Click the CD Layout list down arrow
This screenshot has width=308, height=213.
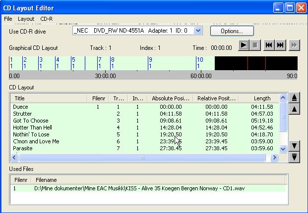[283, 149]
